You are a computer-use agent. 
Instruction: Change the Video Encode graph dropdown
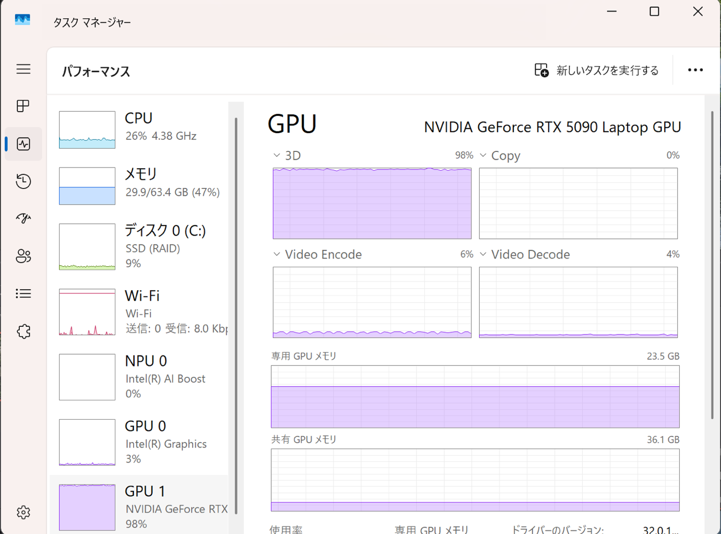tap(277, 254)
